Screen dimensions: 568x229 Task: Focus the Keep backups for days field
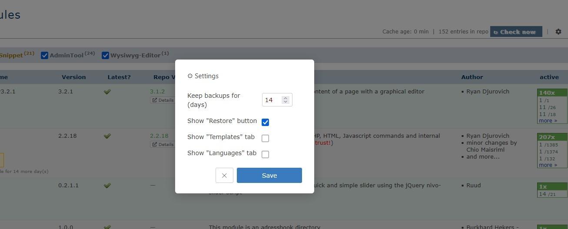coord(271,100)
